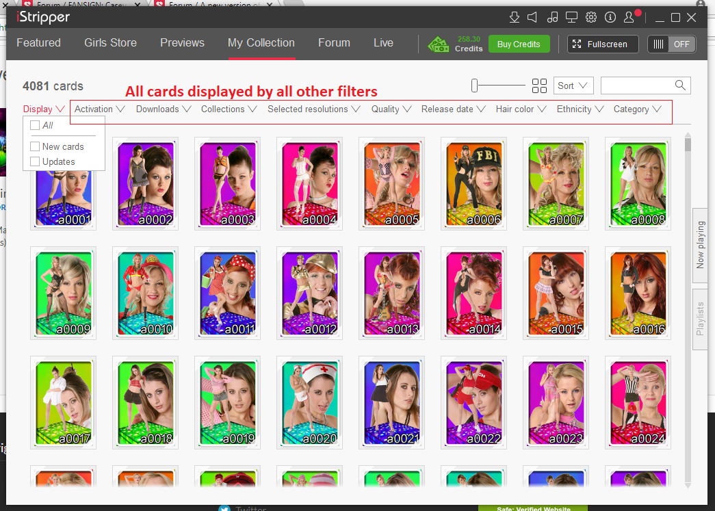Expand the Category filter
Image resolution: width=715 pixels, height=511 pixels.
637,109
